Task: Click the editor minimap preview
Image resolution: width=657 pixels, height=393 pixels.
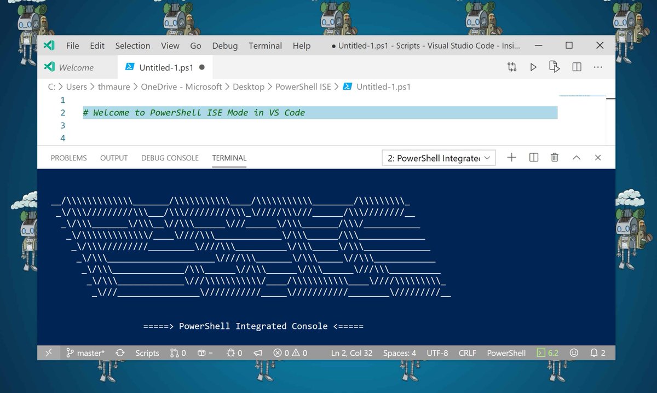Action: click(x=583, y=96)
